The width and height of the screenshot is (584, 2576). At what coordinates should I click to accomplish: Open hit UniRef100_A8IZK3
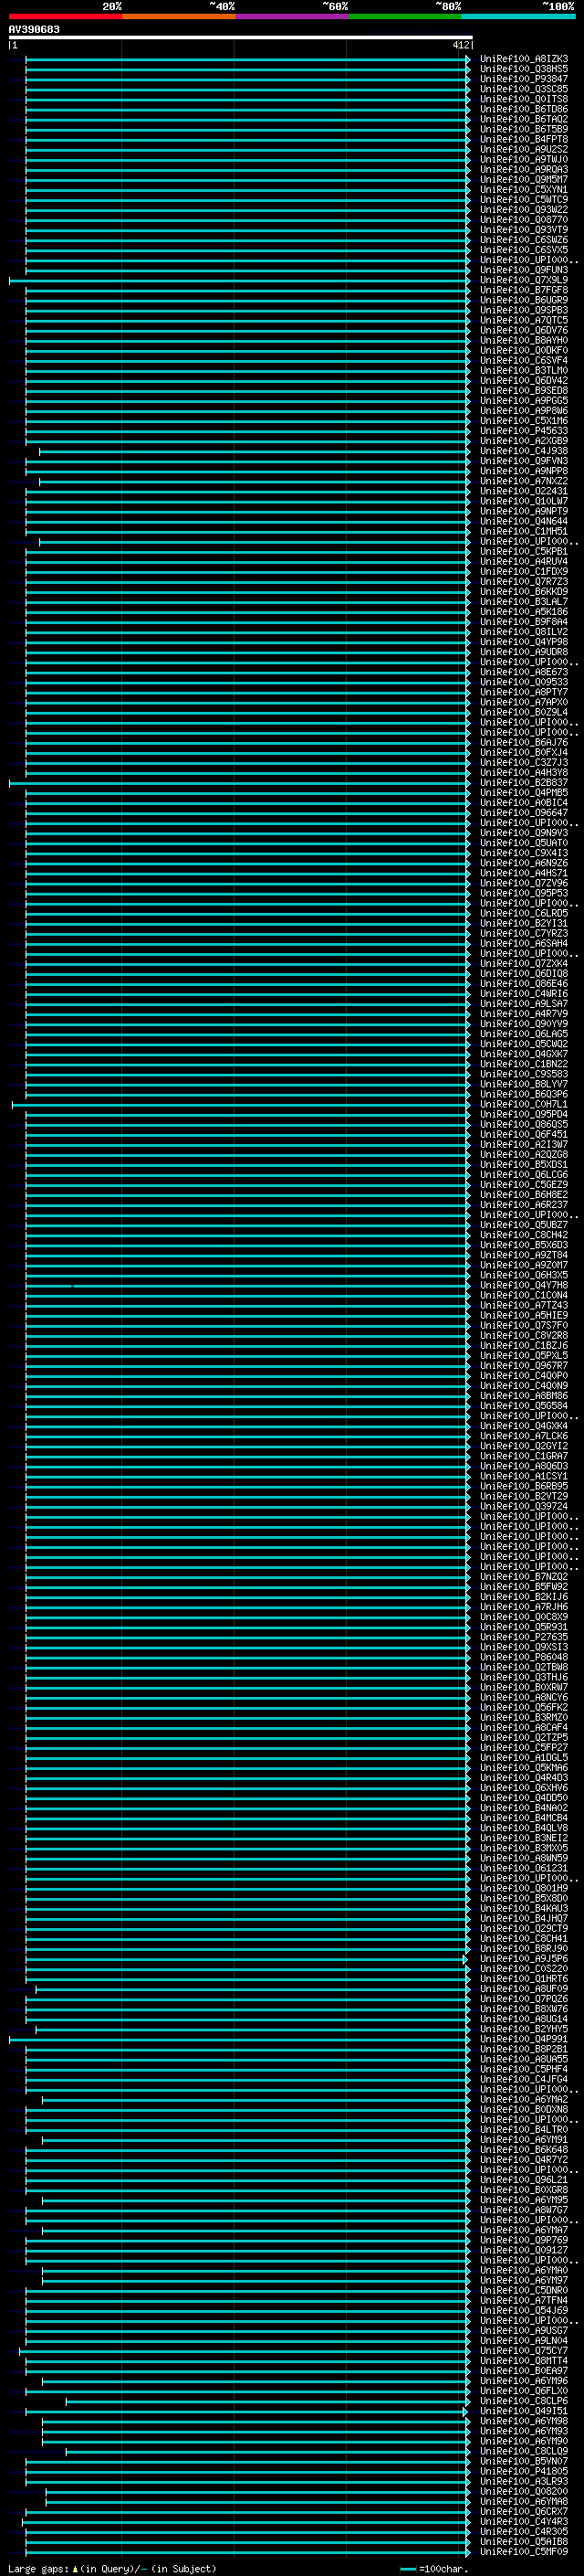click(523, 59)
